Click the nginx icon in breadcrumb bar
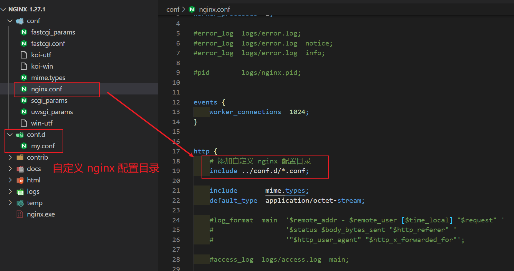The height and width of the screenshot is (271, 514). coord(192,9)
